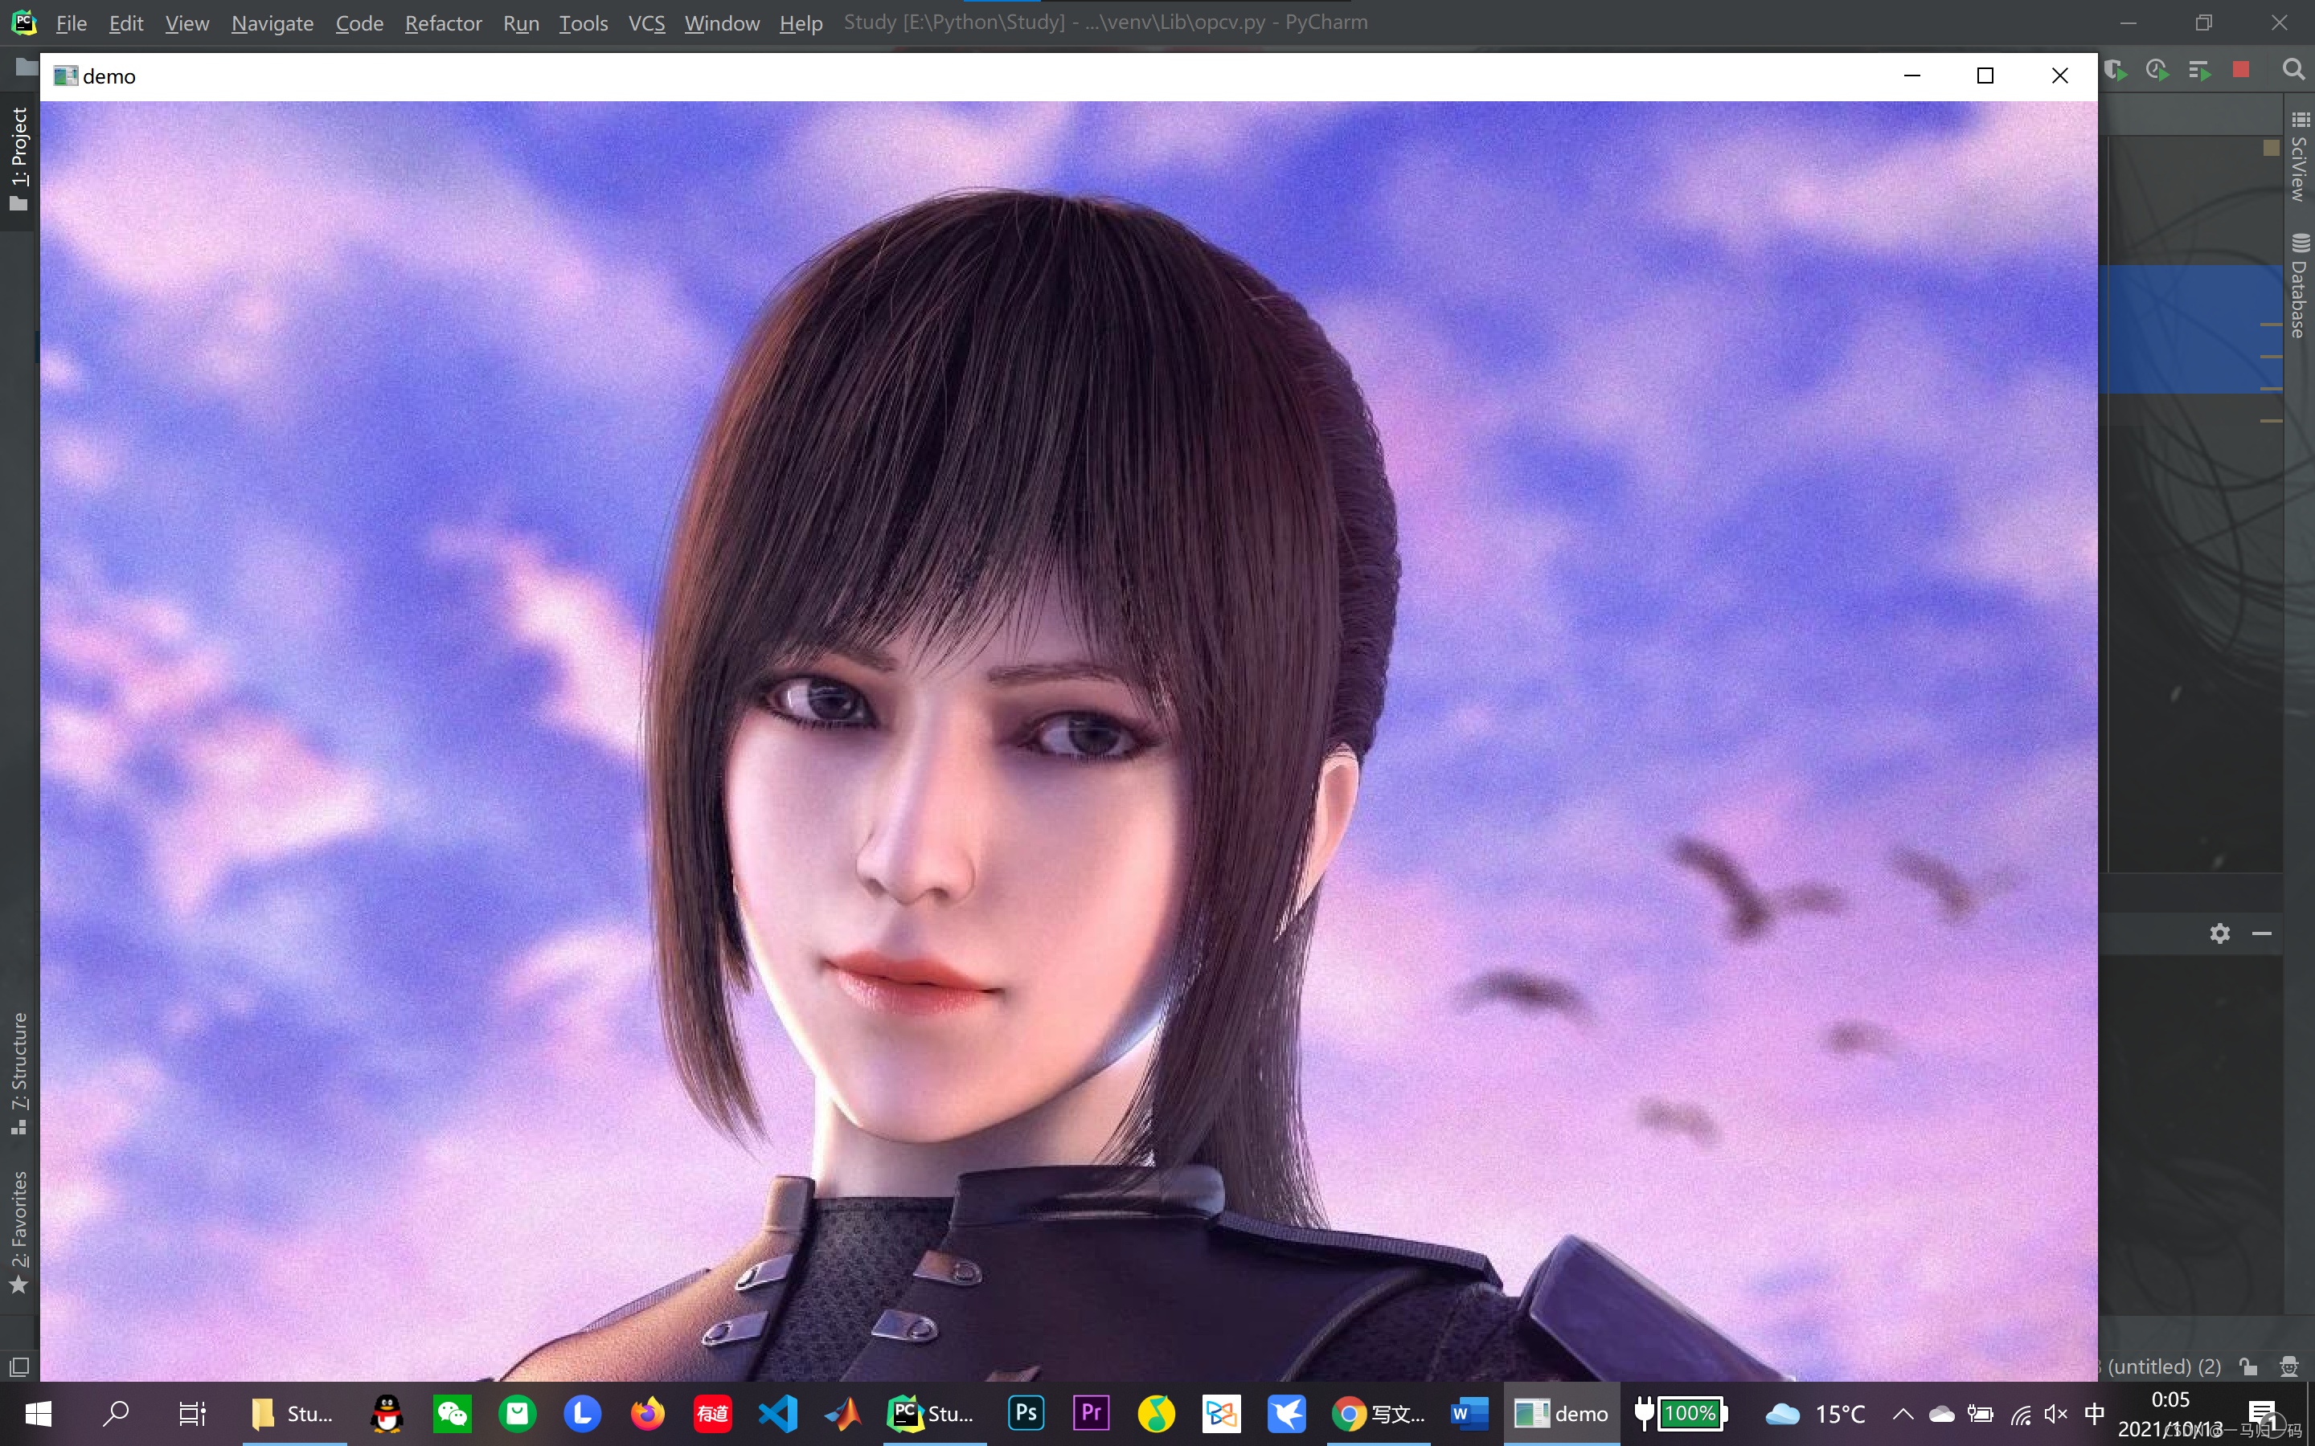Click the Profile run icon
The image size is (2315, 1446).
[x=2157, y=70]
